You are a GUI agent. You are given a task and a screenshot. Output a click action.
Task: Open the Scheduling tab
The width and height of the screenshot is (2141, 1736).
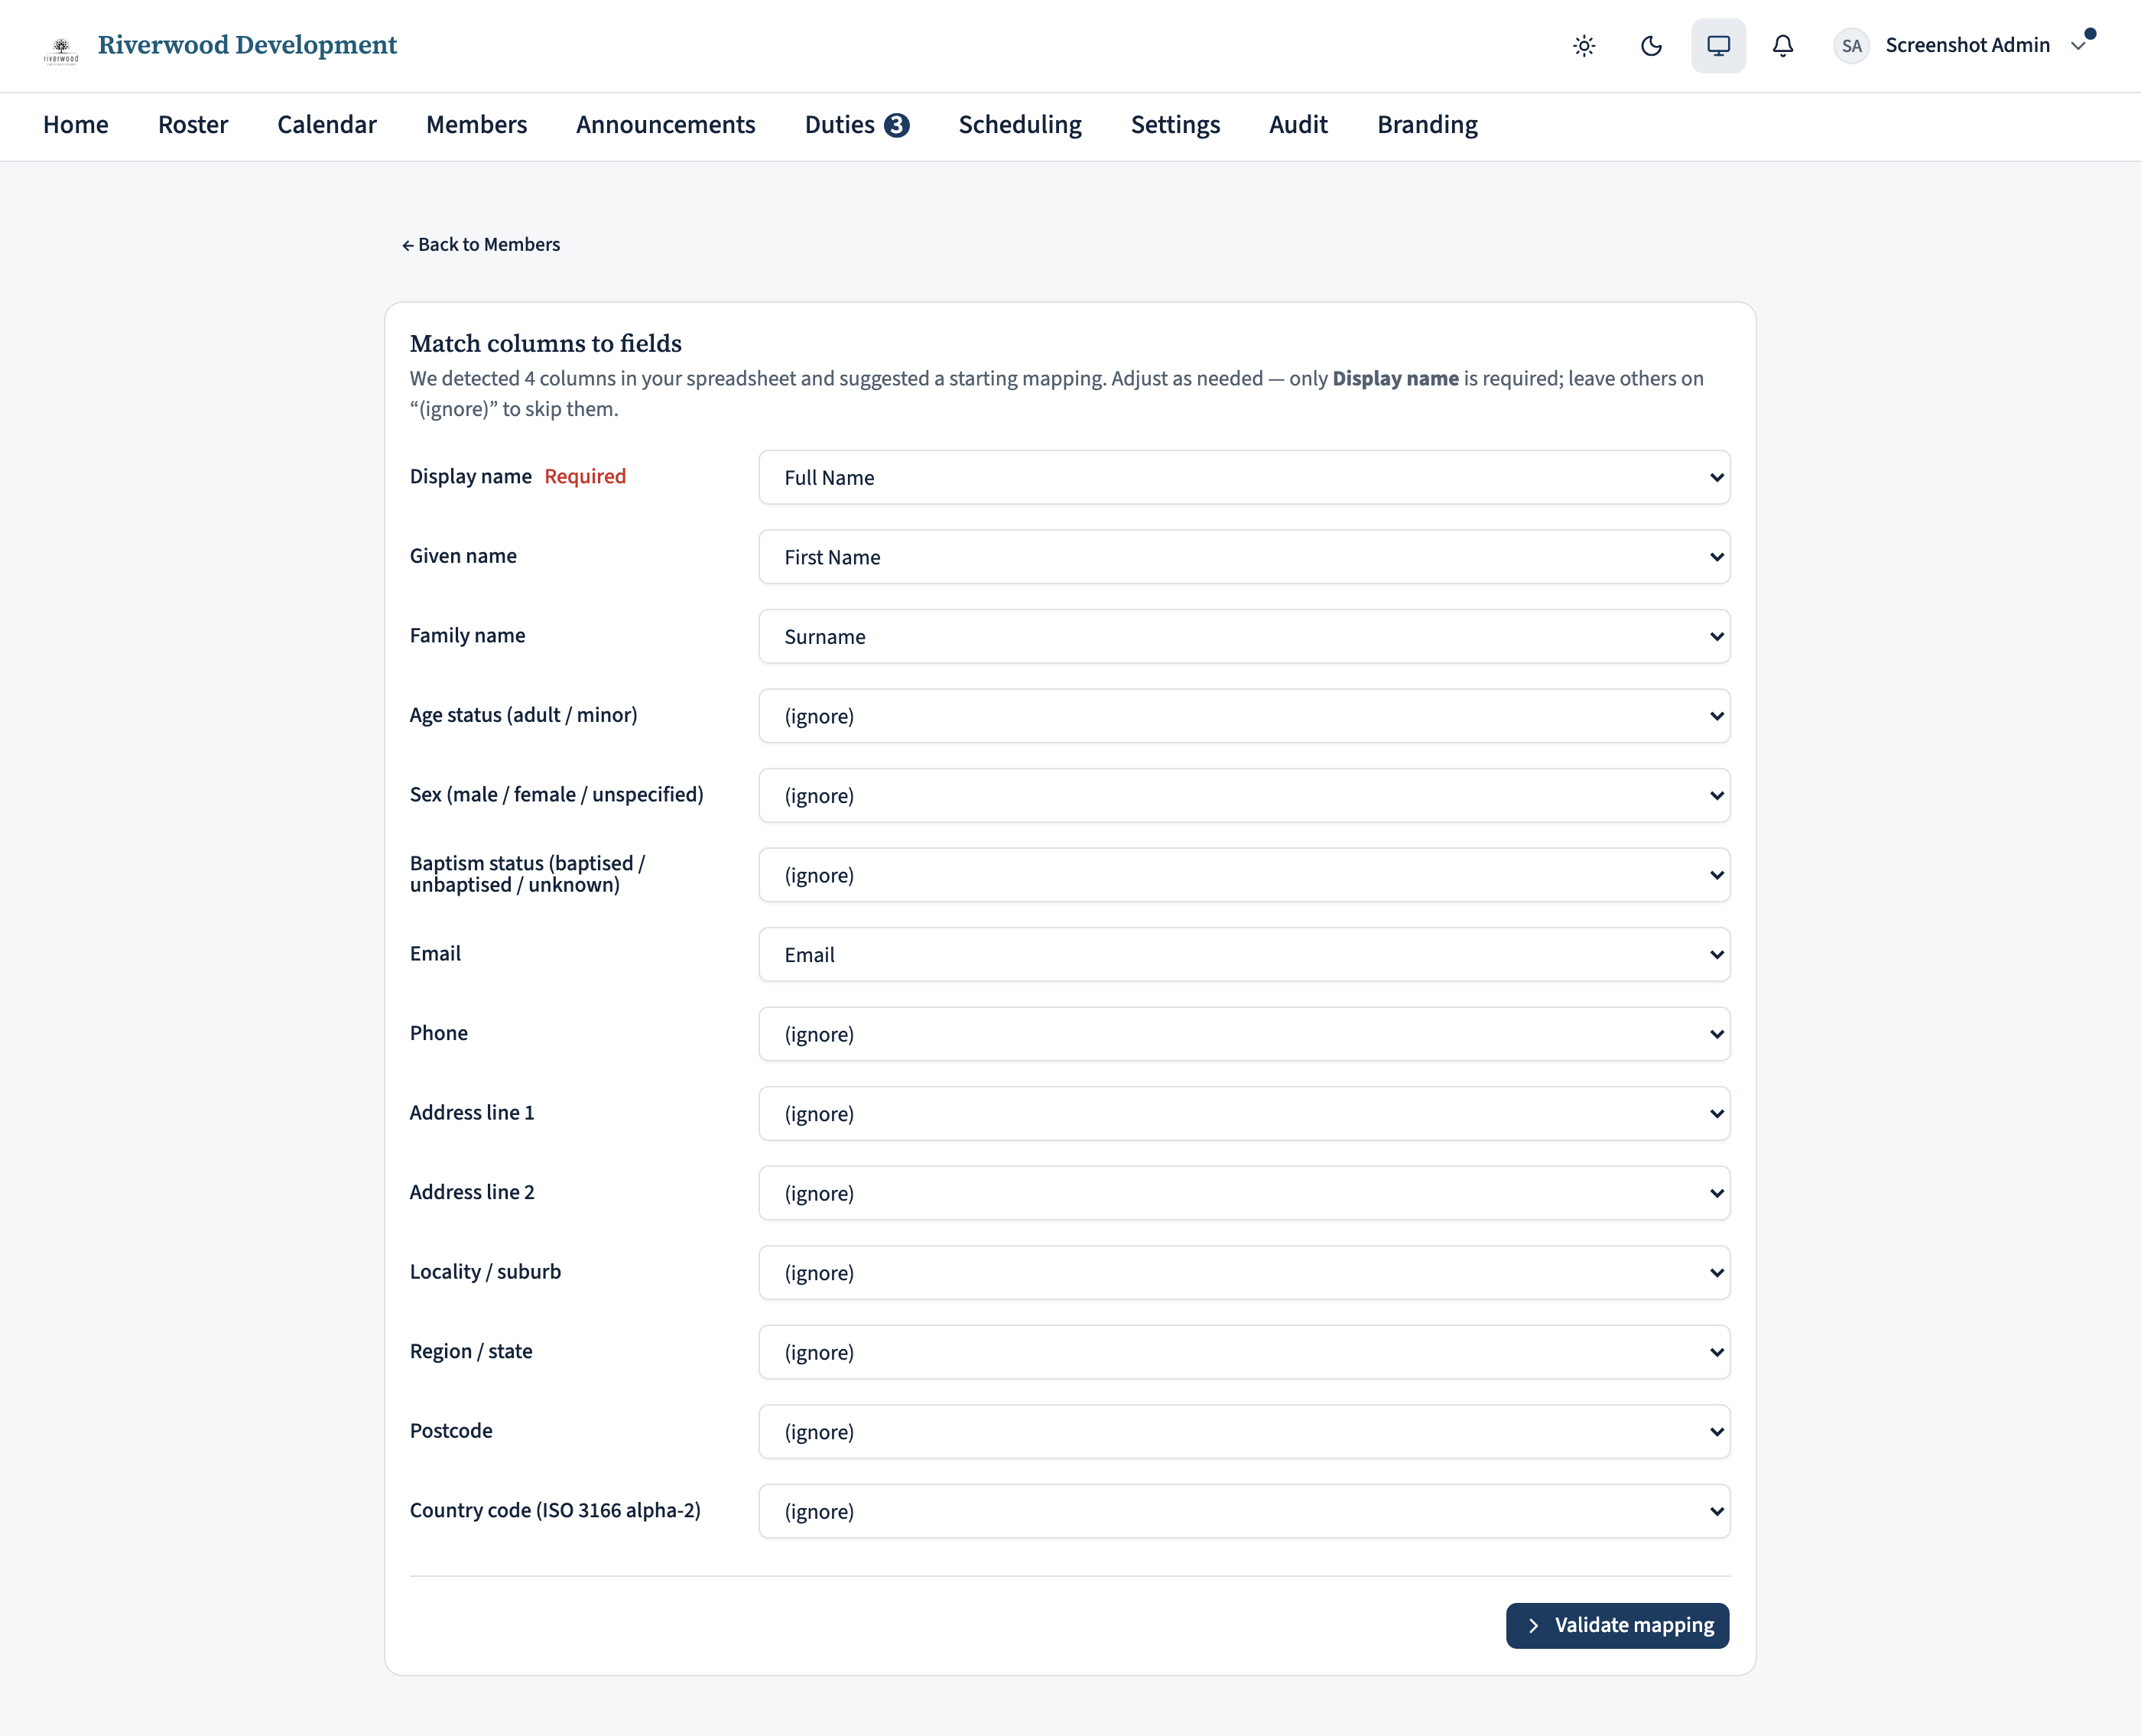point(1020,125)
